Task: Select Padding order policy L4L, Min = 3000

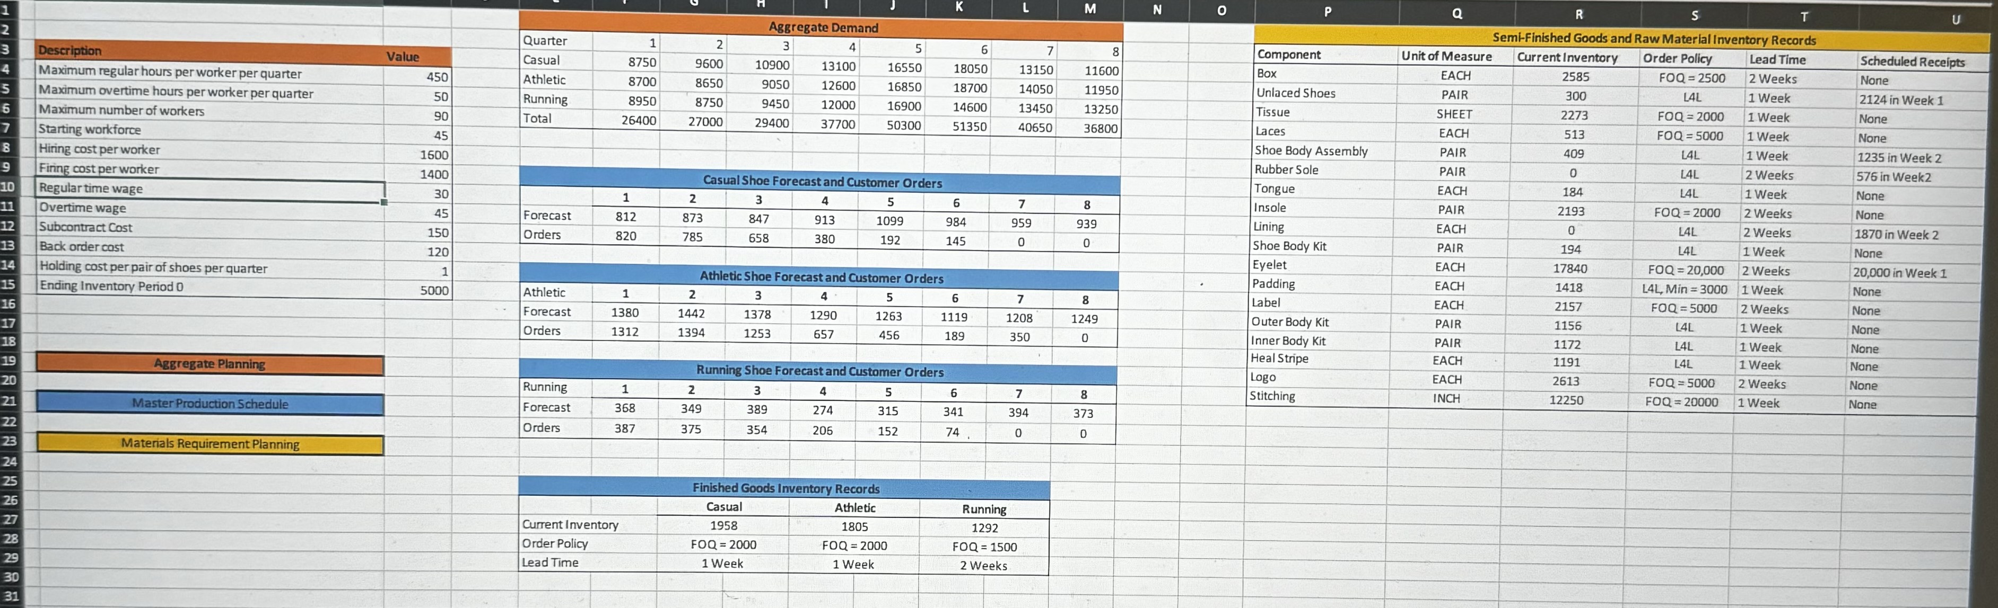Action: [1684, 290]
